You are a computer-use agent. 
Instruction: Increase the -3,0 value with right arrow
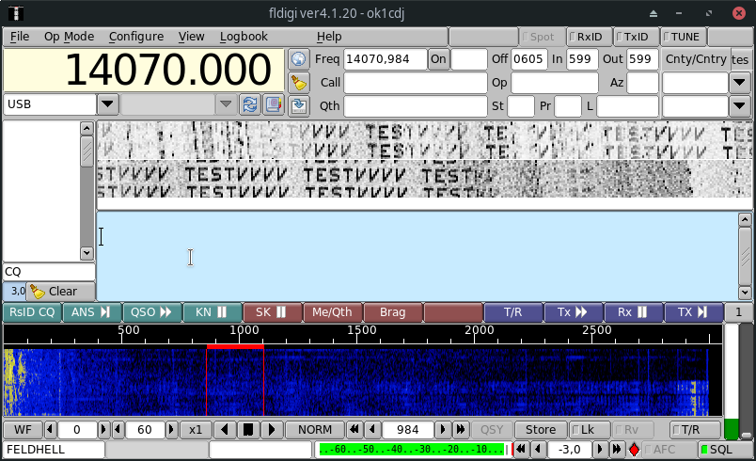[x=599, y=450]
